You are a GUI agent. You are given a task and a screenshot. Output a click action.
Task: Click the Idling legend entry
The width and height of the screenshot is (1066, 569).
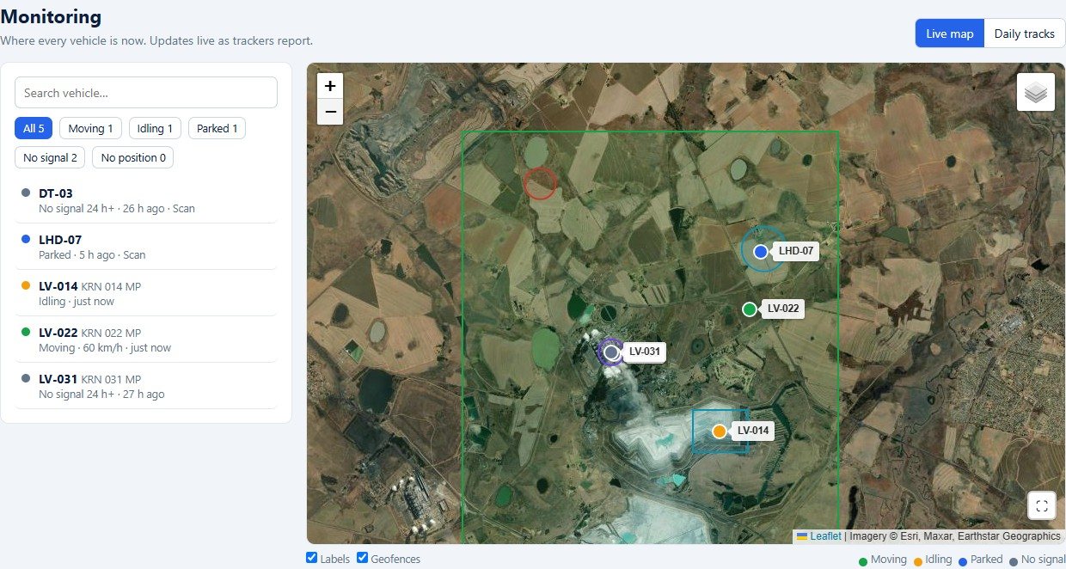(x=932, y=560)
